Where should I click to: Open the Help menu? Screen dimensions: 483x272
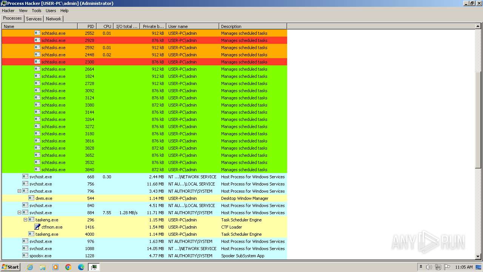click(65, 11)
